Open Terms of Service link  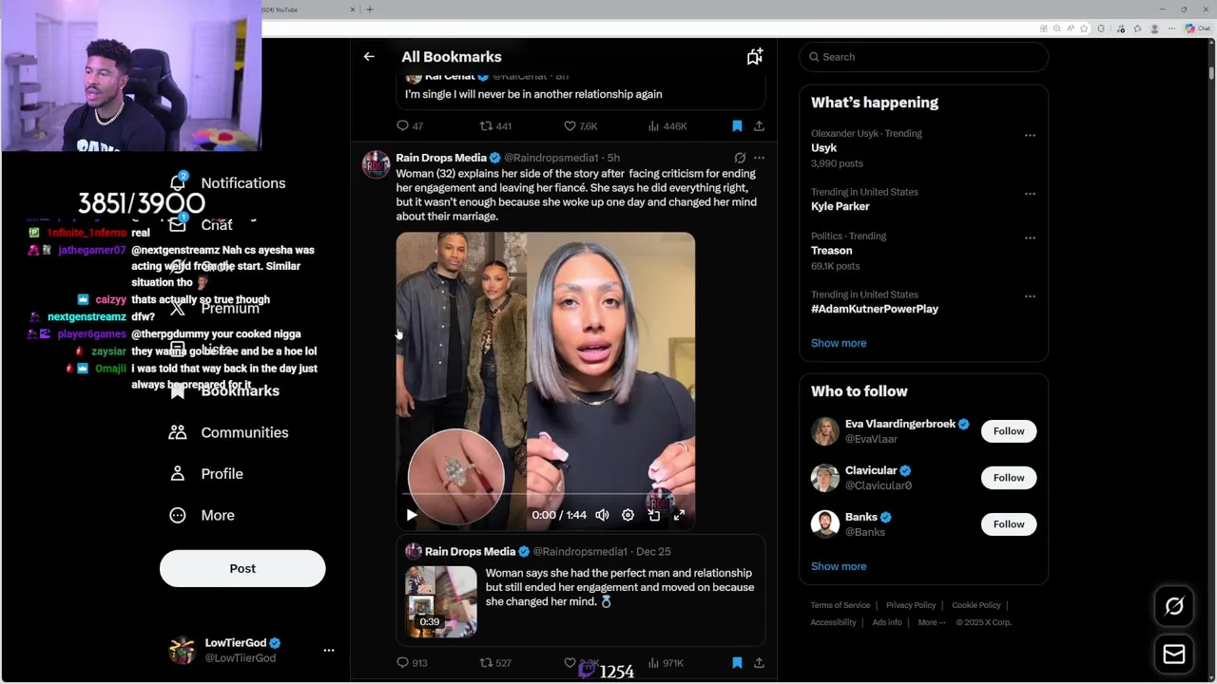pyautogui.click(x=840, y=605)
